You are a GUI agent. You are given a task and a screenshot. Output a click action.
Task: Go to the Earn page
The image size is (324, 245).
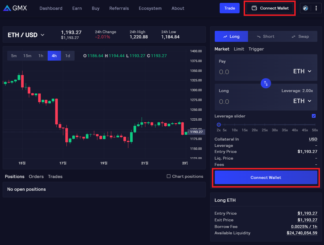pyautogui.click(x=77, y=8)
